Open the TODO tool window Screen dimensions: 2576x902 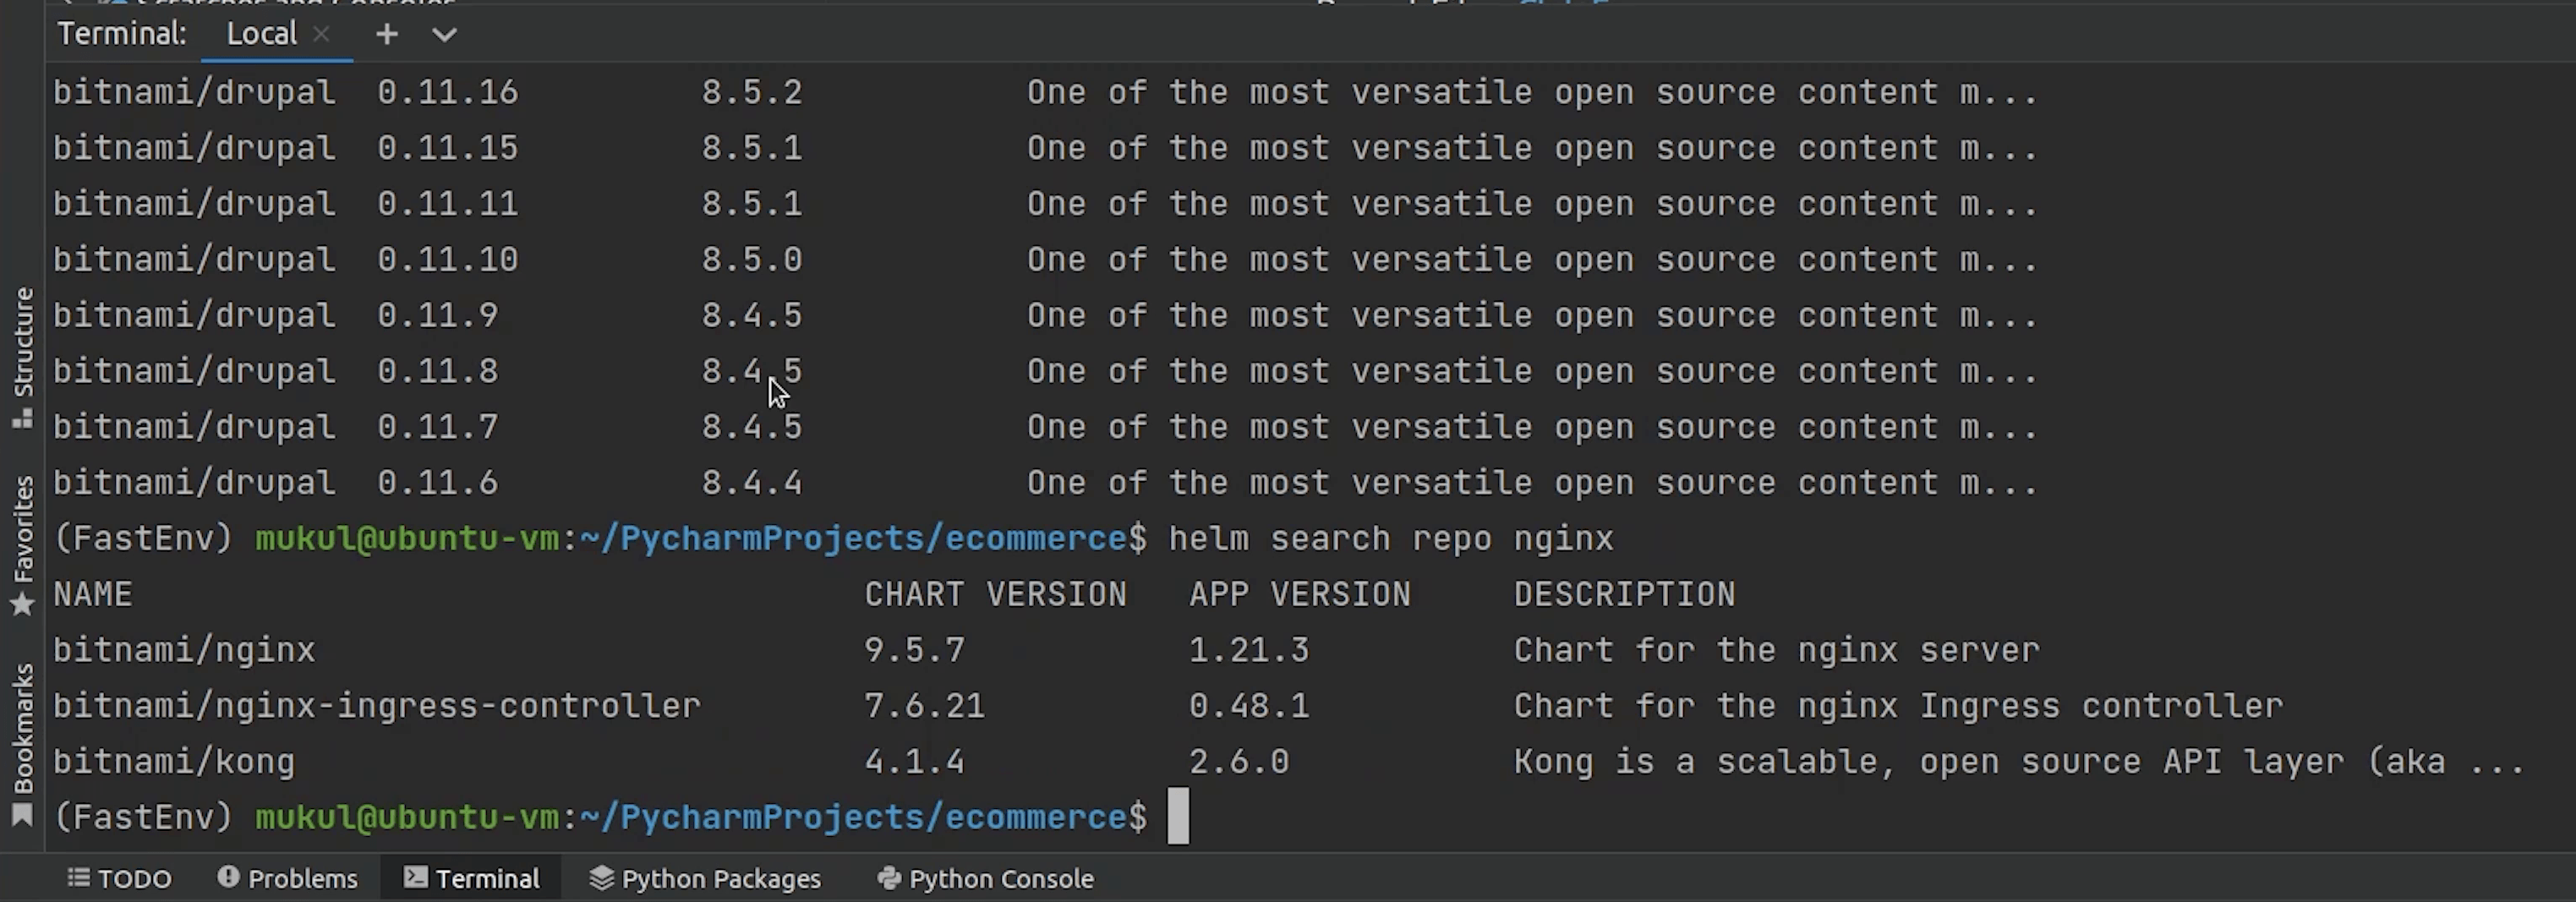[x=120, y=878]
